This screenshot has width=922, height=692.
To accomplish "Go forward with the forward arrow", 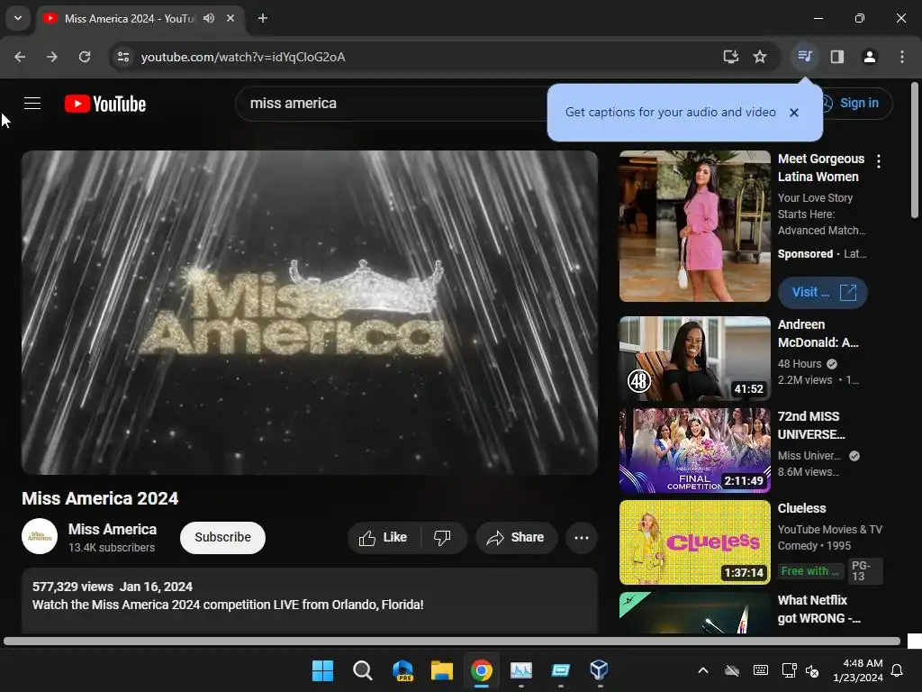I will 52,57.
